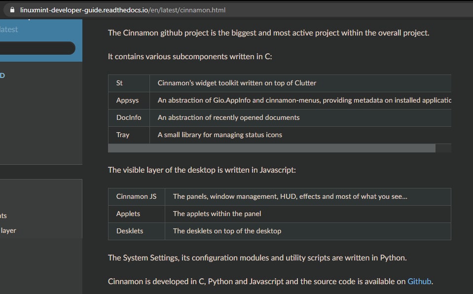Click the sidebar docs search field
Image resolution: width=473 pixels, height=294 pixels.
37,48
